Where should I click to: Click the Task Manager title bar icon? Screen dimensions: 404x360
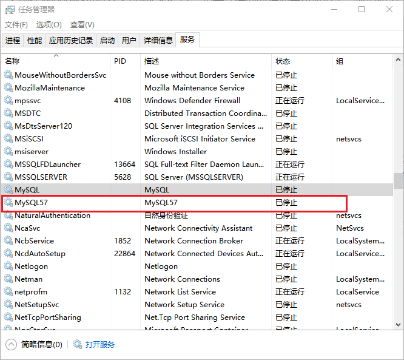tap(10, 10)
